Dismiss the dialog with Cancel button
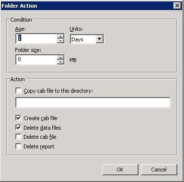The image size is (184, 182). coord(159,170)
